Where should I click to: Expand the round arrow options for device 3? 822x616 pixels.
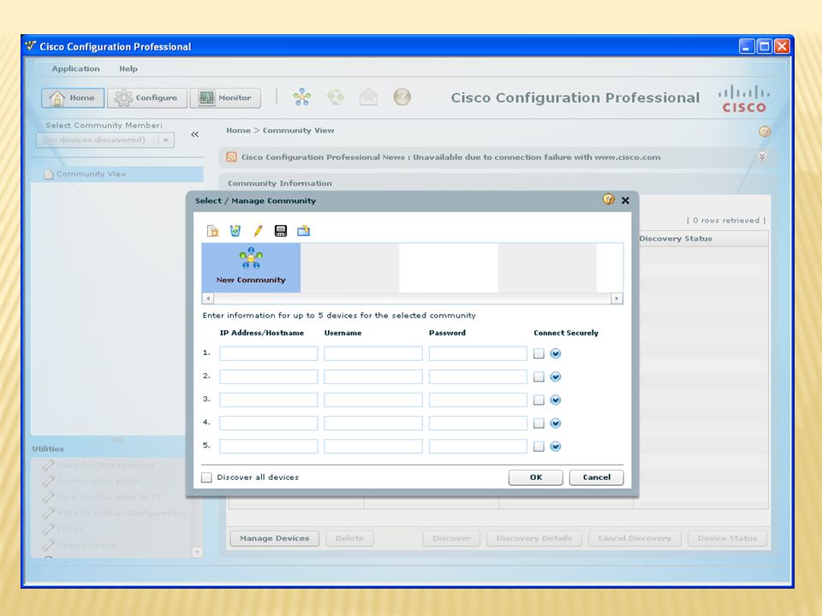click(x=556, y=400)
